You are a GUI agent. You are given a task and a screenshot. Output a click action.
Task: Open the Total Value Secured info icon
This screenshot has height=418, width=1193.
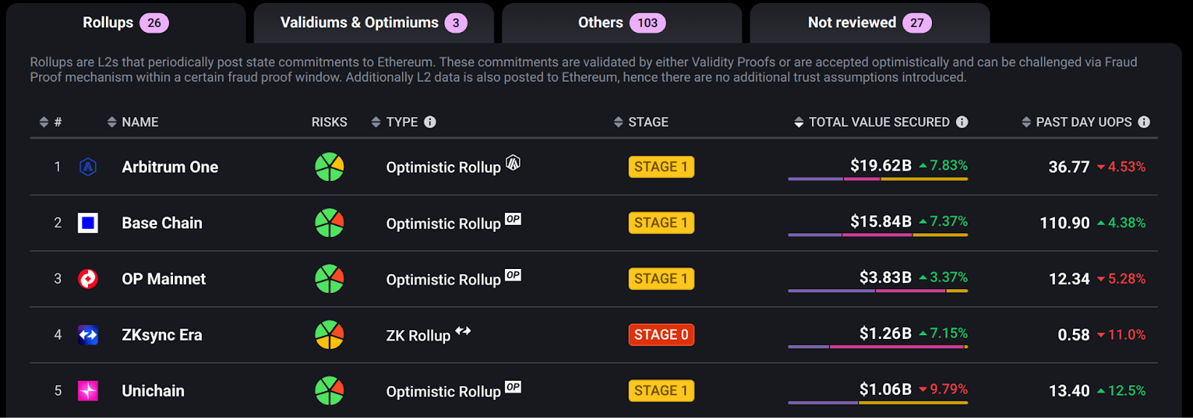[x=962, y=122]
